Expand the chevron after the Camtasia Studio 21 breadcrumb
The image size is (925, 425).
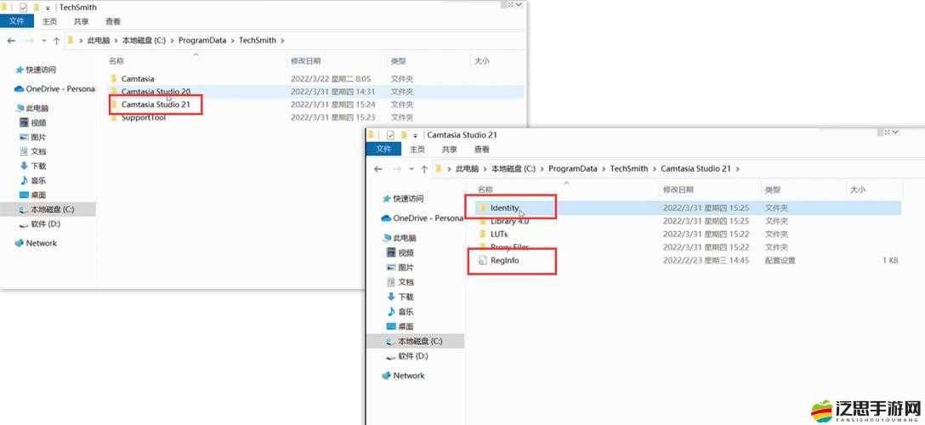pyautogui.click(x=737, y=168)
